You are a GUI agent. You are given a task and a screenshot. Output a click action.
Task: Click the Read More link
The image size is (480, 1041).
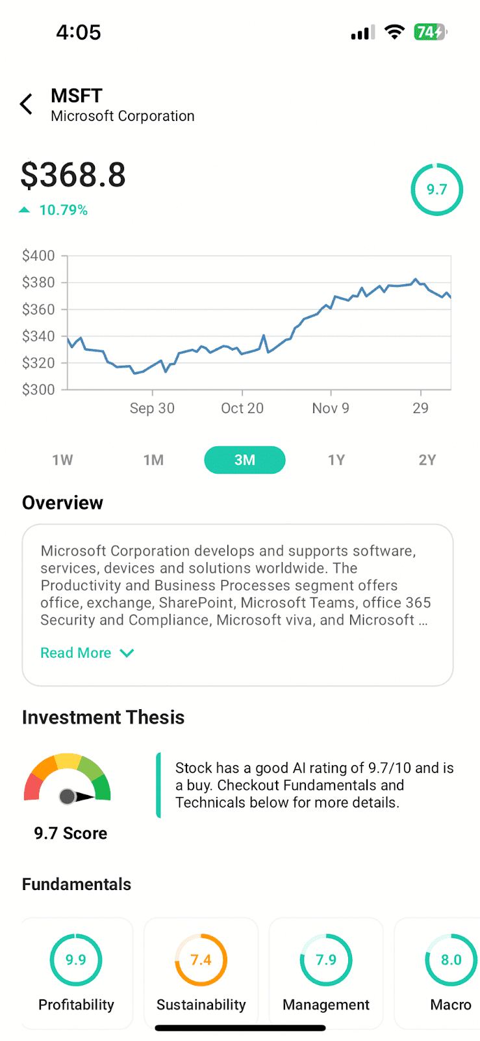(x=76, y=653)
